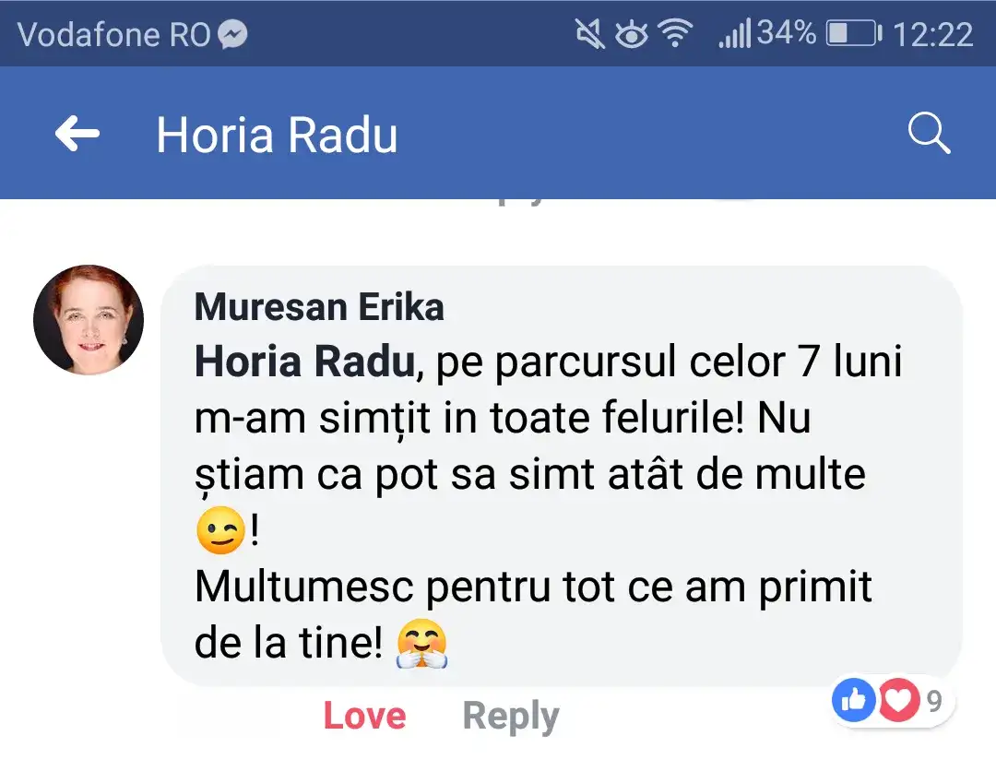Tap the back arrow icon

[x=77, y=135]
